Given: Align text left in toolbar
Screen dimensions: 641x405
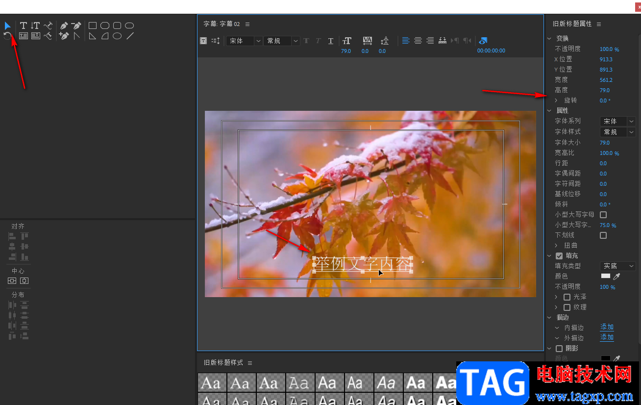Looking at the screenshot, I should [406, 41].
